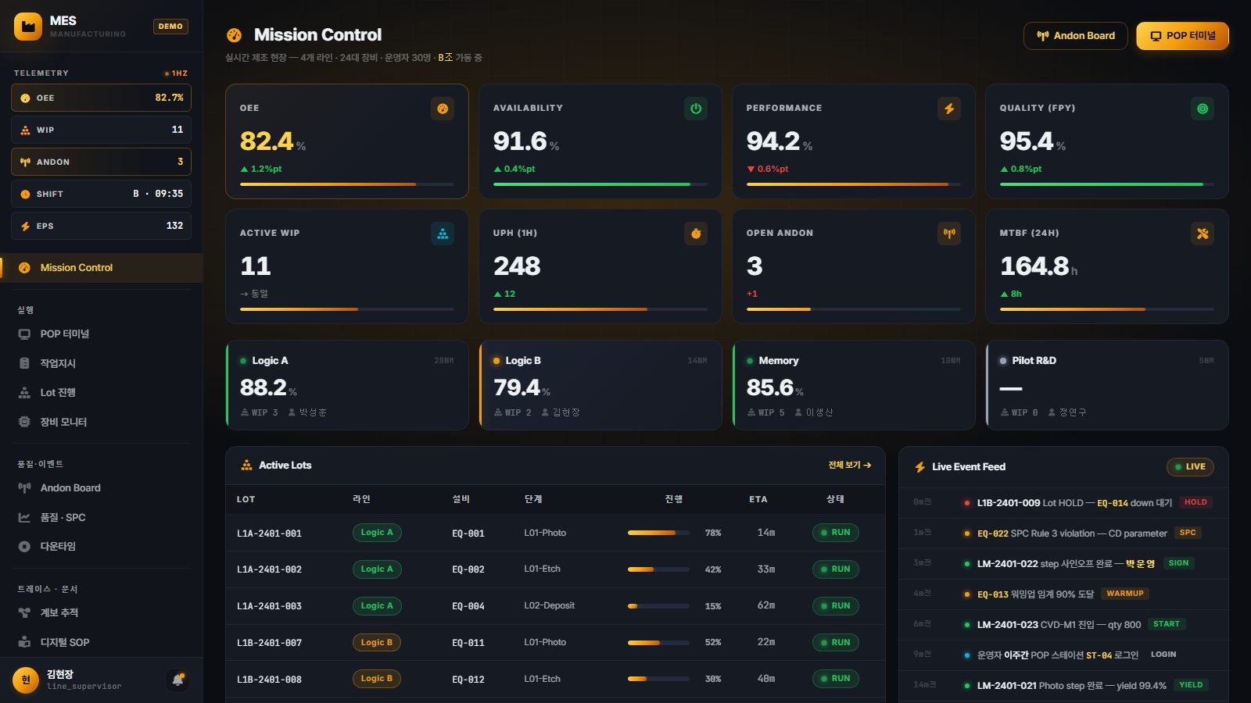
Task: Open the OEE 82.4% KPI card
Action: (347, 141)
